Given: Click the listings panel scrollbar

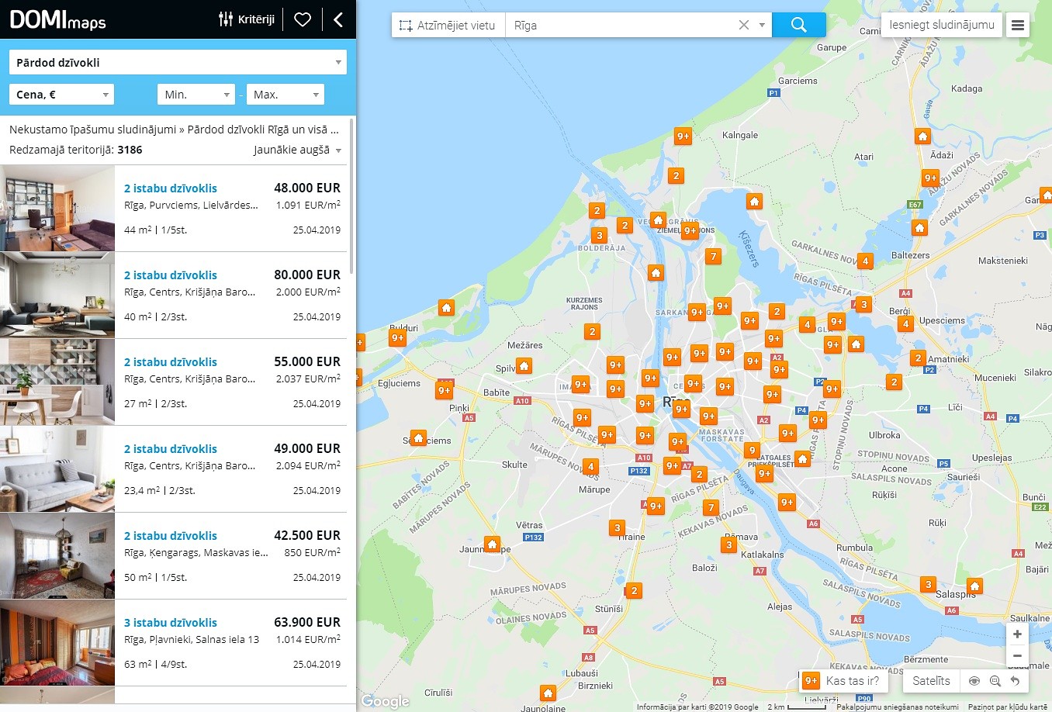Looking at the screenshot, I should click(x=351, y=196).
